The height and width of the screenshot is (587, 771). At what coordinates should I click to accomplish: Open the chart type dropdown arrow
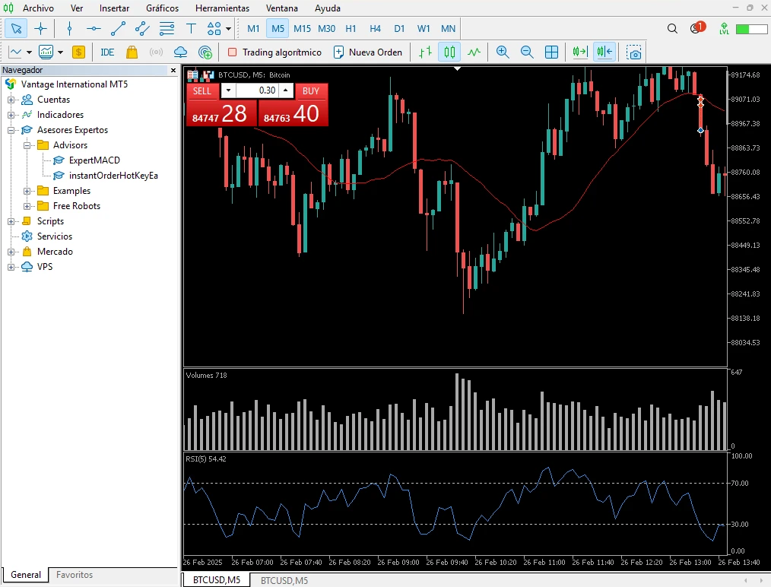coord(29,52)
